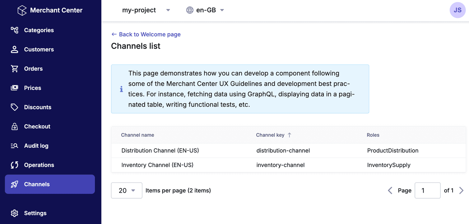The image size is (469, 224).
Task: Open Settings using the gear icon
Action: 14,213
